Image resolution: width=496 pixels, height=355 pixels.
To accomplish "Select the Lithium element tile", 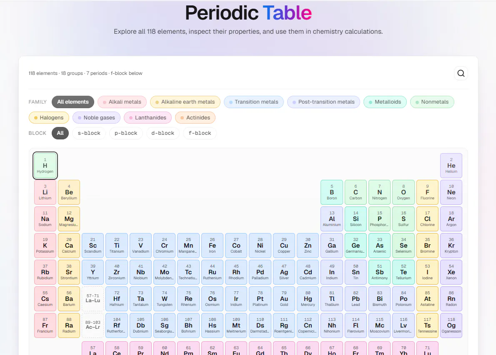I will pyautogui.click(x=45, y=192).
